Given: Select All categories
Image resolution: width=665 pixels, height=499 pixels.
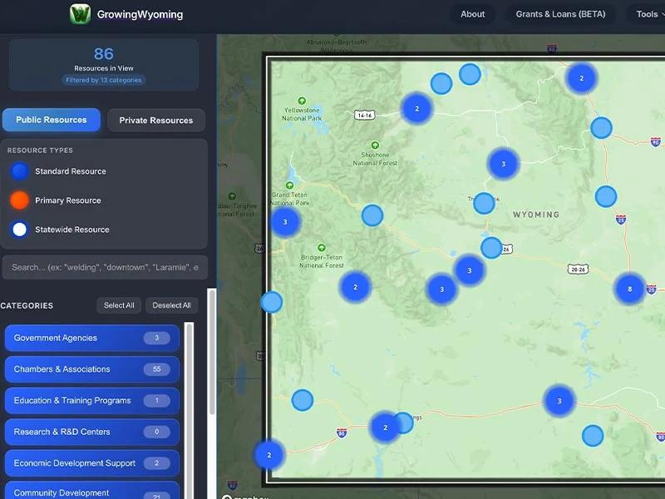Looking at the screenshot, I should point(119,305).
